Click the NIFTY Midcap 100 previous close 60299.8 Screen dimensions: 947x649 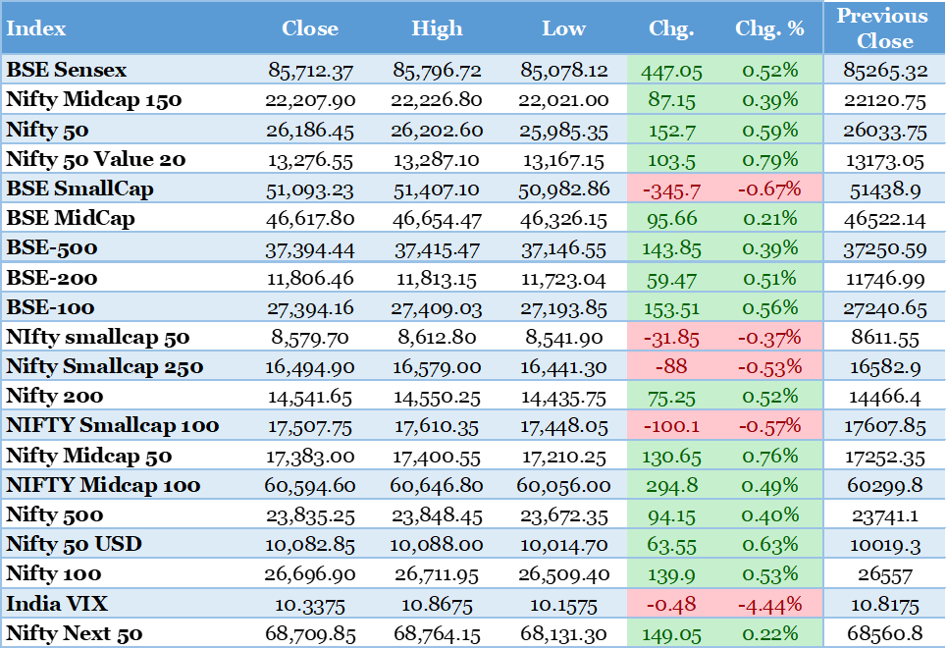[884, 486]
